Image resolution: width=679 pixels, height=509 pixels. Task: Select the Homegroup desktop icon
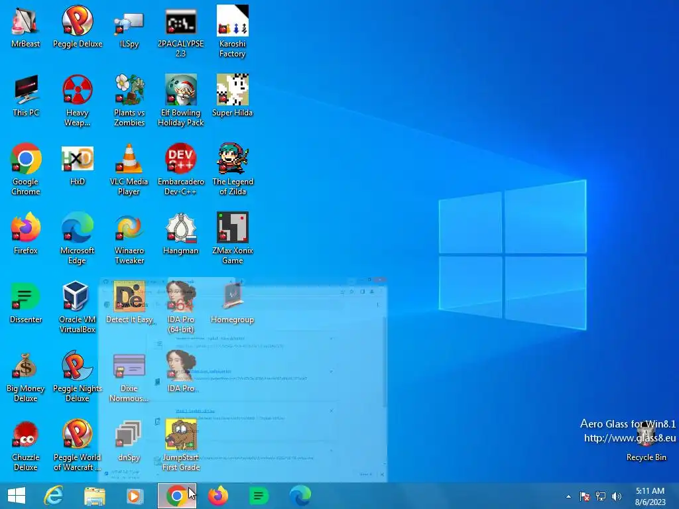coord(233,302)
